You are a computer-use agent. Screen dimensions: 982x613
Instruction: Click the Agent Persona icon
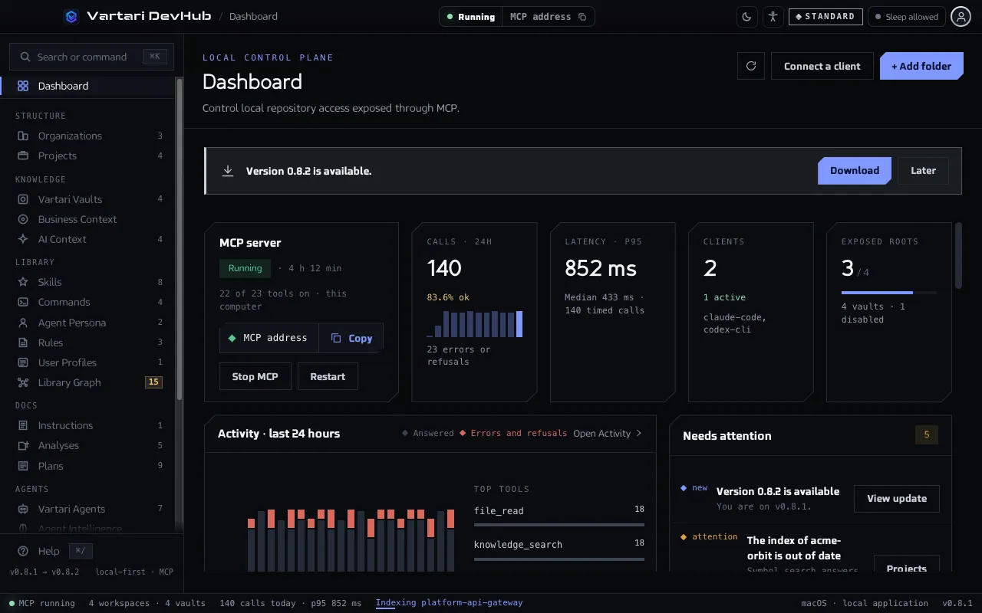pyautogui.click(x=23, y=323)
